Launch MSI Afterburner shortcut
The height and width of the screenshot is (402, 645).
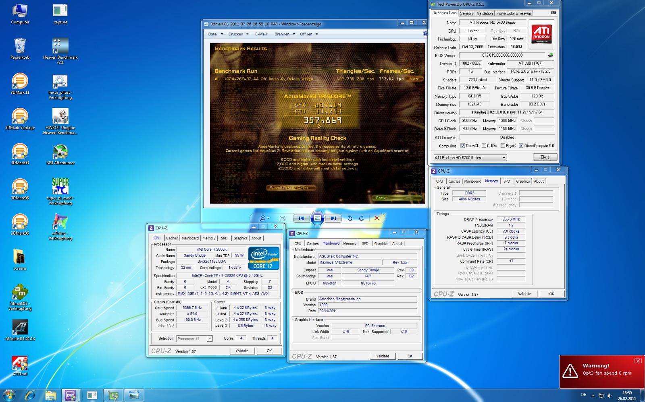[60, 154]
